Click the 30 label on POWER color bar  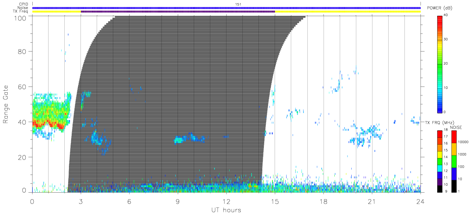446,39
